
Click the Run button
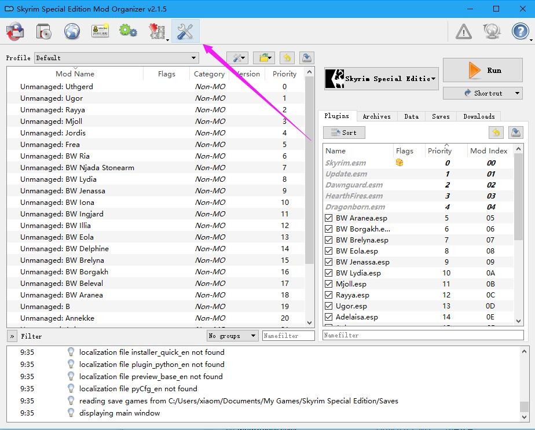(482, 70)
